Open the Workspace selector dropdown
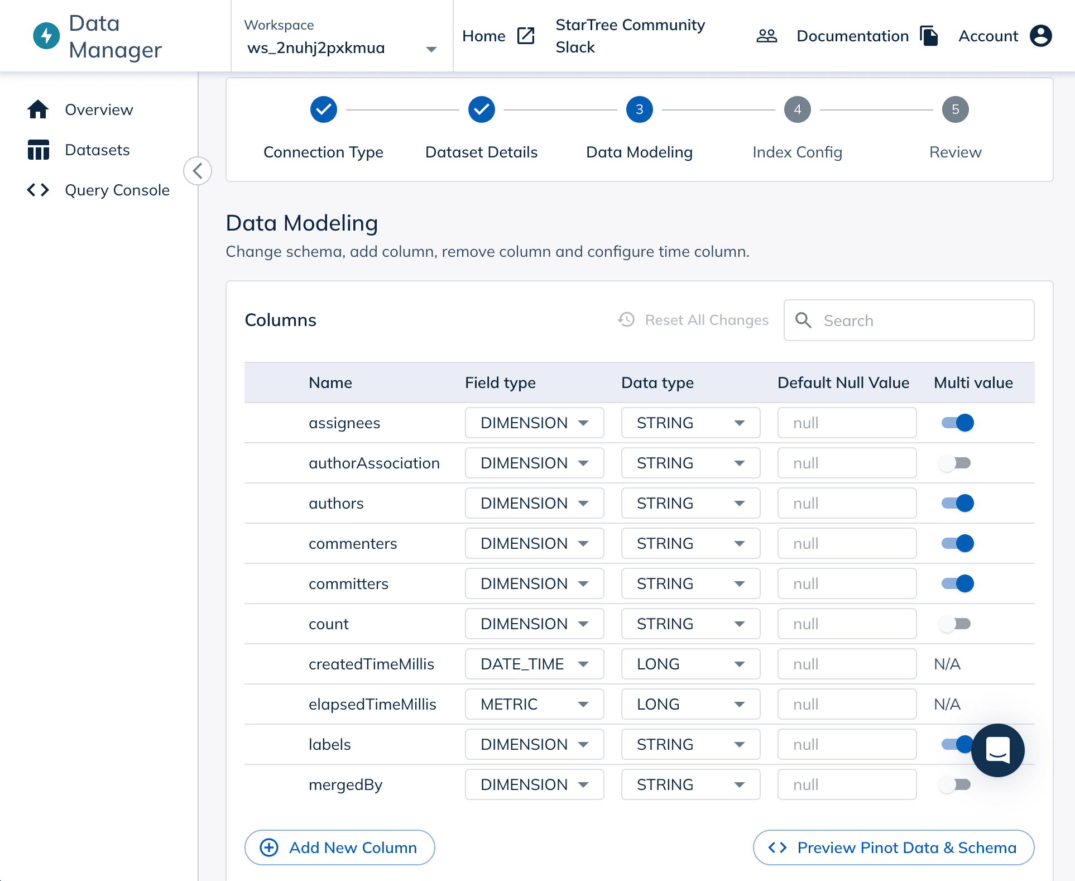This screenshot has width=1075, height=881. (430, 49)
